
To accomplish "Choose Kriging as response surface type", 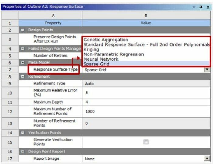I will point(91,49).
